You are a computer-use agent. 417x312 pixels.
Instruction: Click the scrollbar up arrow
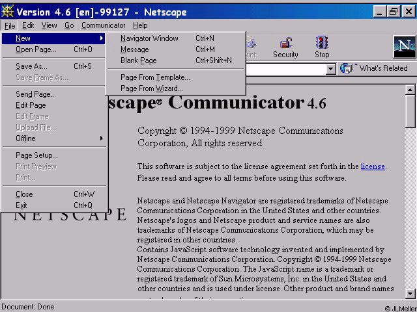coord(410,90)
